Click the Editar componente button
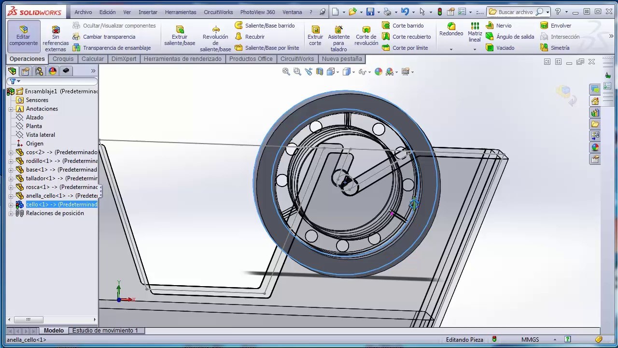 click(23, 36)
